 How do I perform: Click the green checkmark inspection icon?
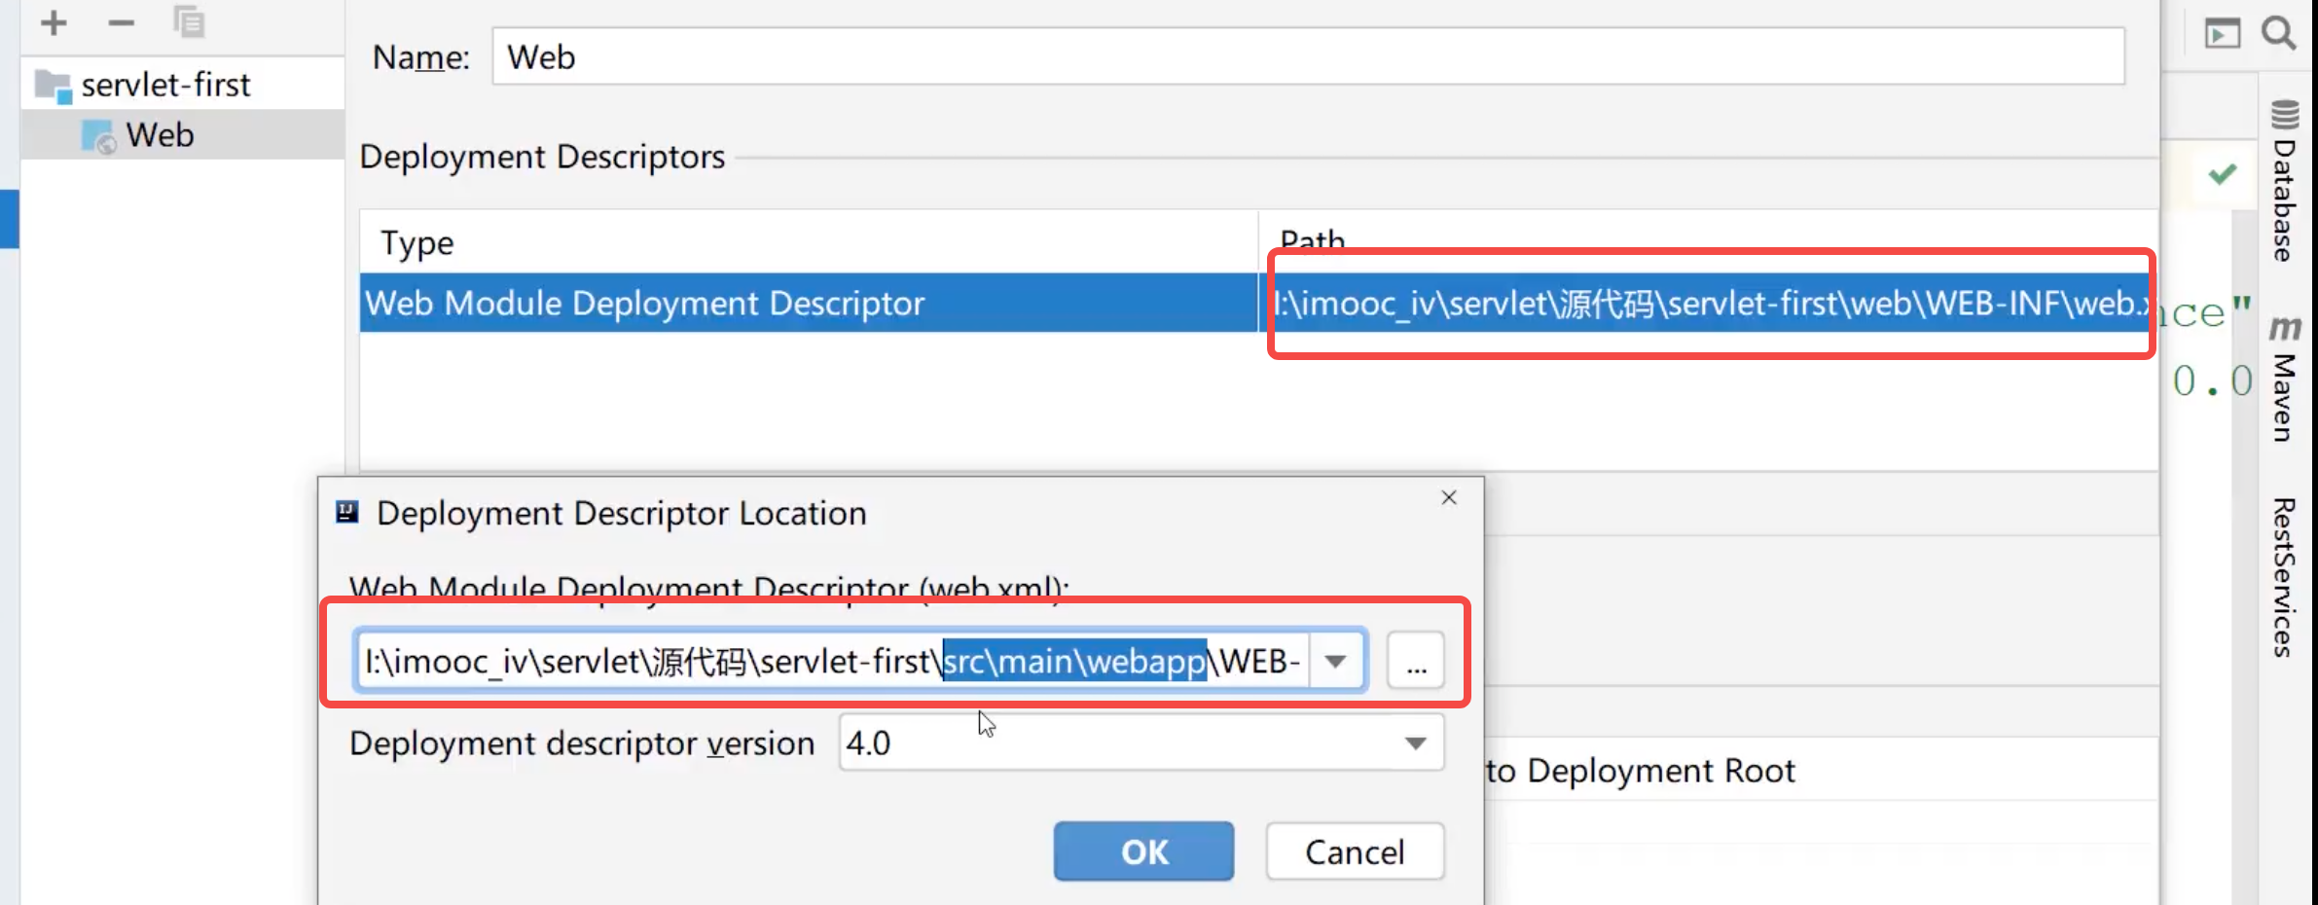tap(2223, 174)
